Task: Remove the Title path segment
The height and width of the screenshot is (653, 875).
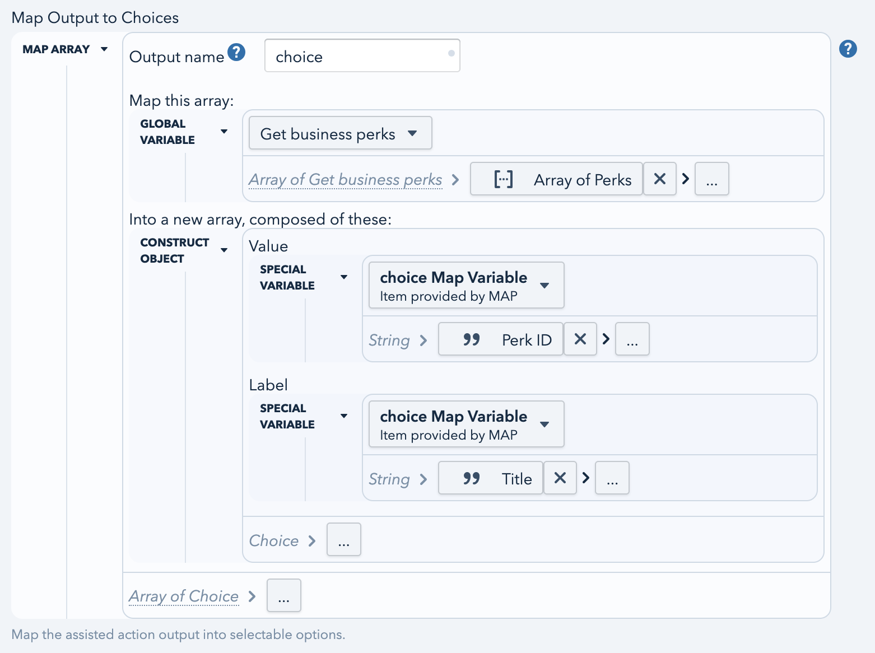Action: coord(560,478)
